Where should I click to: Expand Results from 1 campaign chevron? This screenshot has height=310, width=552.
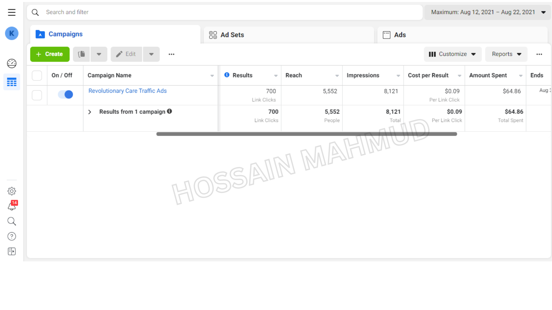click(x=90, y=112)
